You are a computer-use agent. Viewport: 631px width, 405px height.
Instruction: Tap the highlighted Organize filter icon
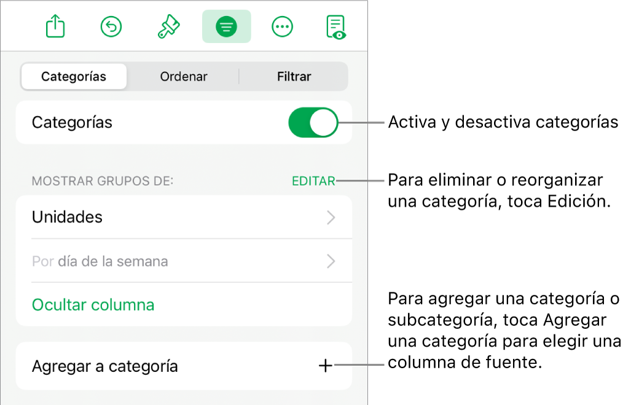tap(227, 26)
